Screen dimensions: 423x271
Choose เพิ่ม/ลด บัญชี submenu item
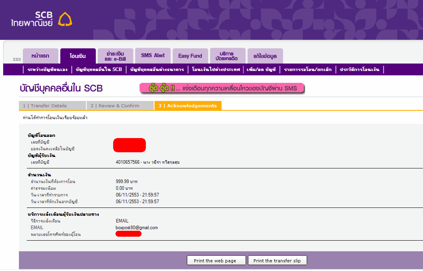tap(261, 70)
